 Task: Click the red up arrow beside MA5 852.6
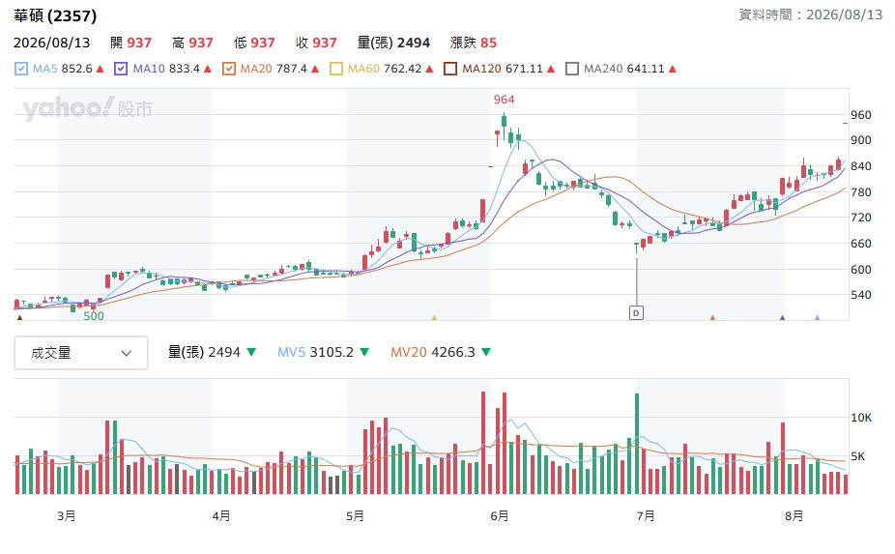tap(100, 69)
